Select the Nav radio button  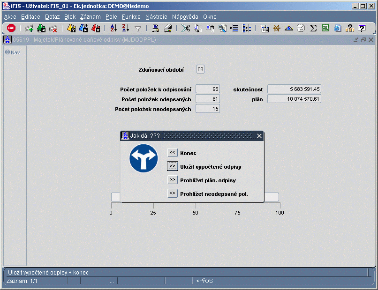[8, 52]
